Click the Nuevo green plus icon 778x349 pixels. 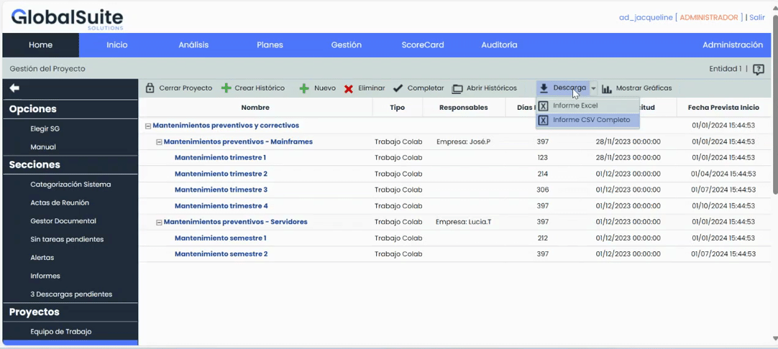304,88
